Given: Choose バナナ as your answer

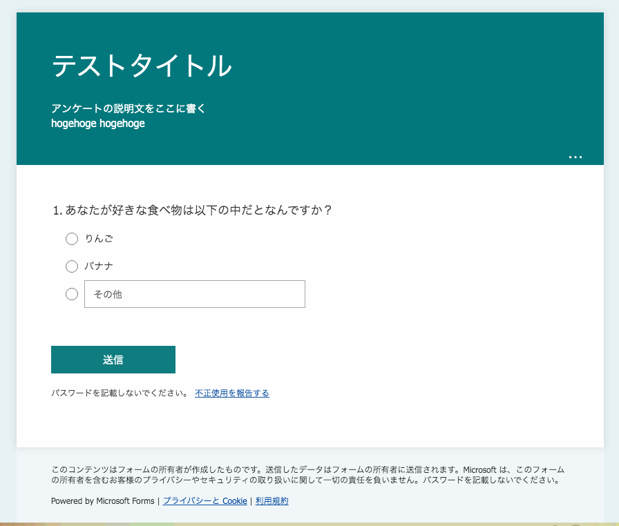Looking at the screenshot, I should click(x=72, y=266).
